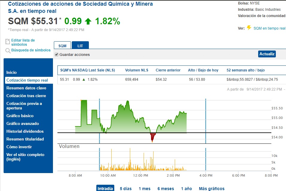Click the yellow lightning bolt real-time icon
This screenshot has width=286, height=191.
[x=249, y=27]
